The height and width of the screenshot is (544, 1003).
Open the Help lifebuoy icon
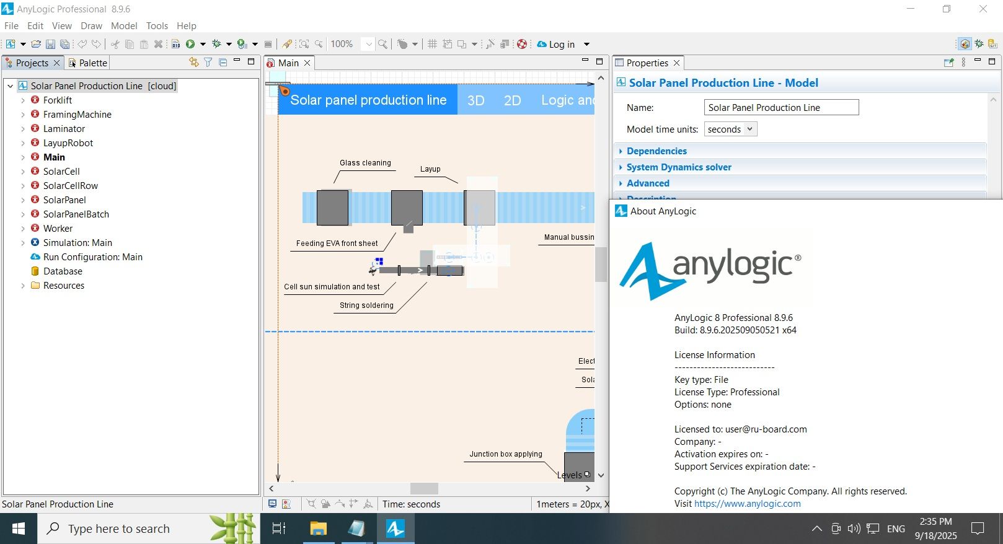pos(522,44)
